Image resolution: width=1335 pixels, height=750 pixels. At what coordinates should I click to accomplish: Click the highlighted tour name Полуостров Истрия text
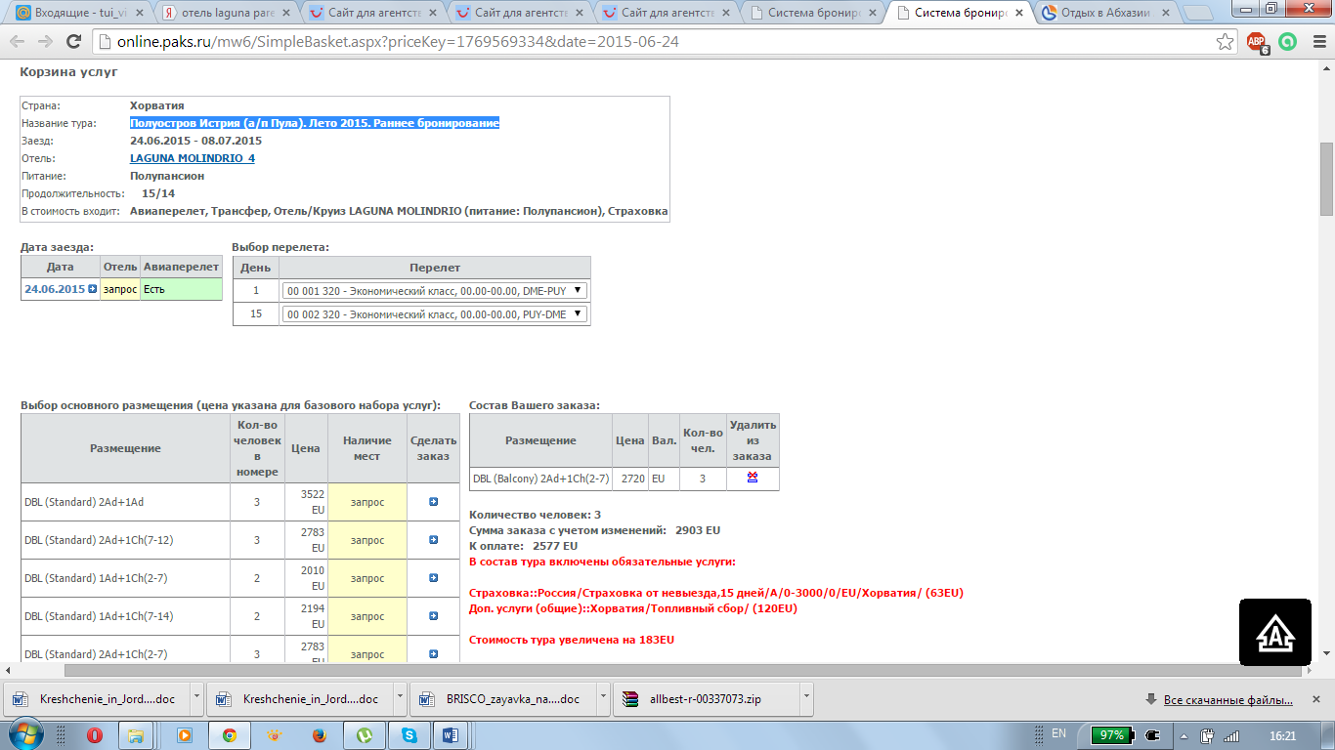coord(315,123)
